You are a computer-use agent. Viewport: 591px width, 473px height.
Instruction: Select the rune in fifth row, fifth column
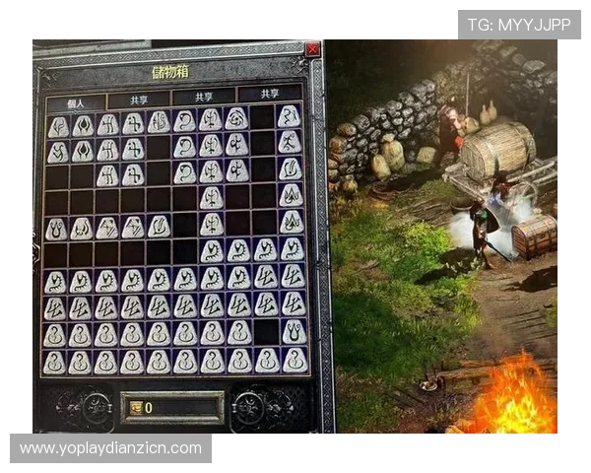[x=159, y=227]
